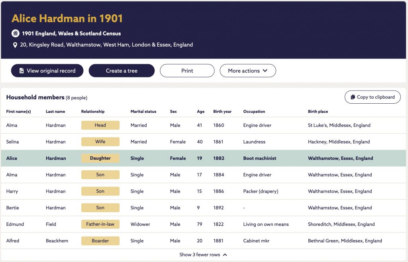Click the document icon in View original record
Image resolution: width=408 pixels, height=262 pixels.
click(22, 71)
